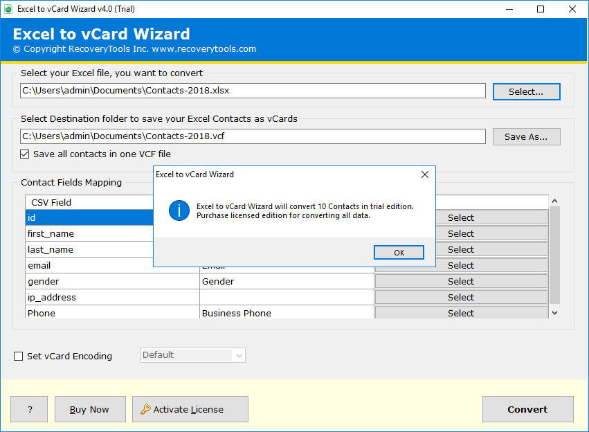This screenshot has height=432, width=589.
Task: Click the Gender vCard field cell
Action: (287, 281)
